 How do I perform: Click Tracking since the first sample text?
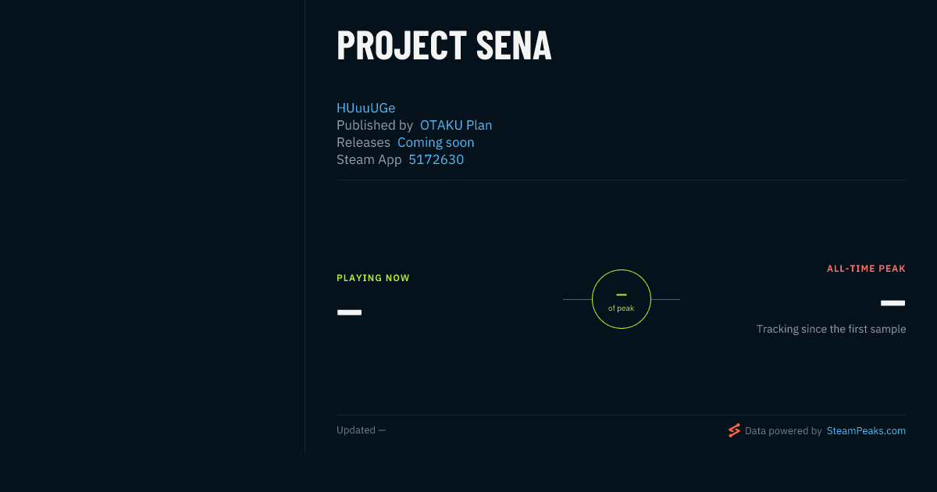coord(831,329)
